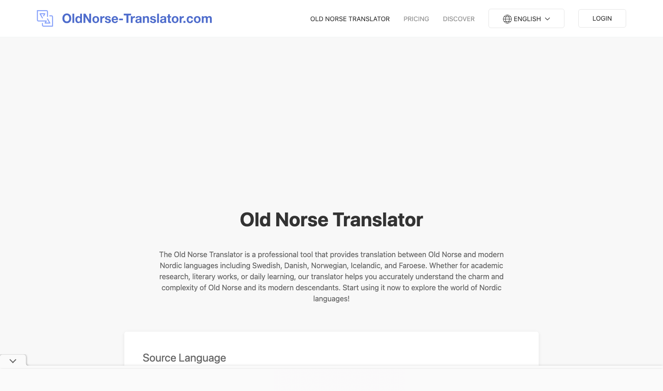This screenshot has width=663, height=391.
Task: Collapse the bottom banner with the chevron tab
Action: point(13,361)
